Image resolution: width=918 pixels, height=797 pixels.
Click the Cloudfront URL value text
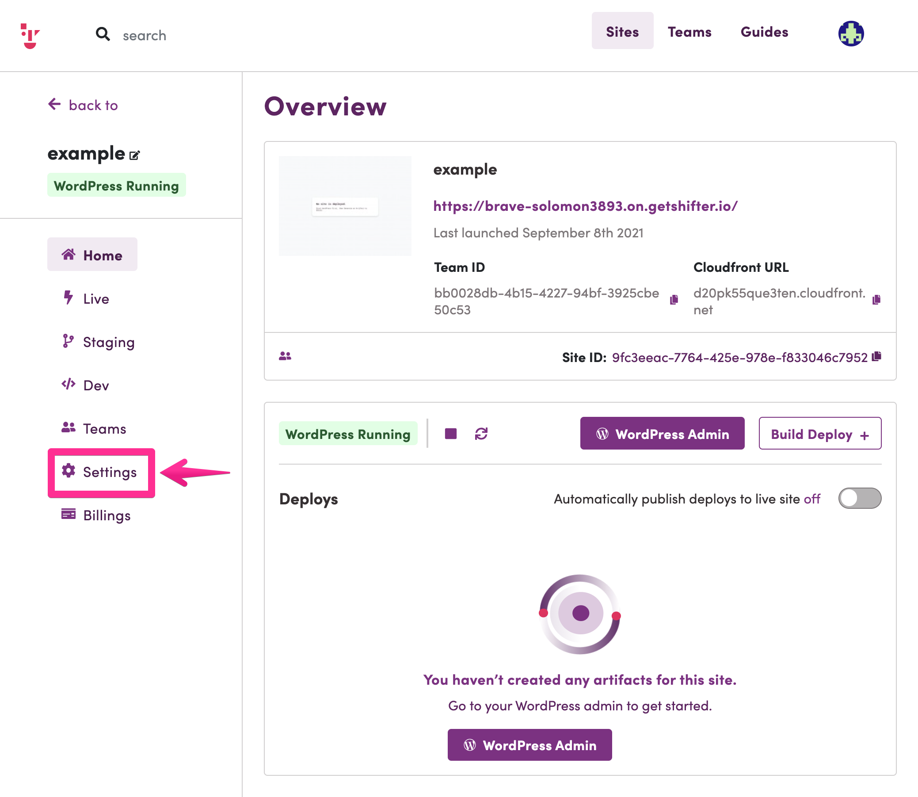779,301
